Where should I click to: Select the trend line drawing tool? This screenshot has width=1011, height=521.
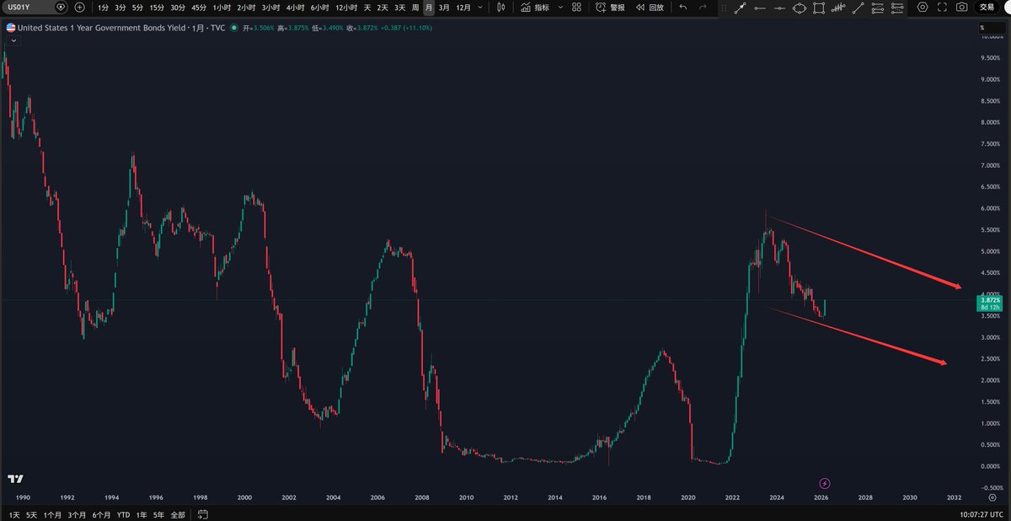point(858,7)
